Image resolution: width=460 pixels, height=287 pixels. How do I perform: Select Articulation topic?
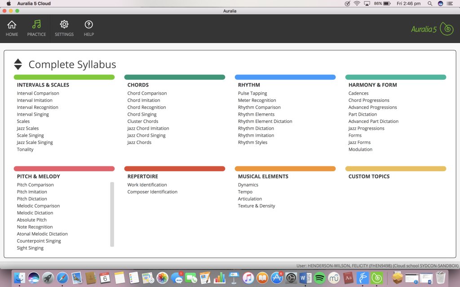pos(250,199)
